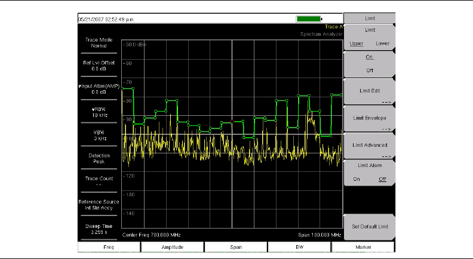Select the red active limit point
Viewport: 473px width, 259px height.
(x=232, y=122)
